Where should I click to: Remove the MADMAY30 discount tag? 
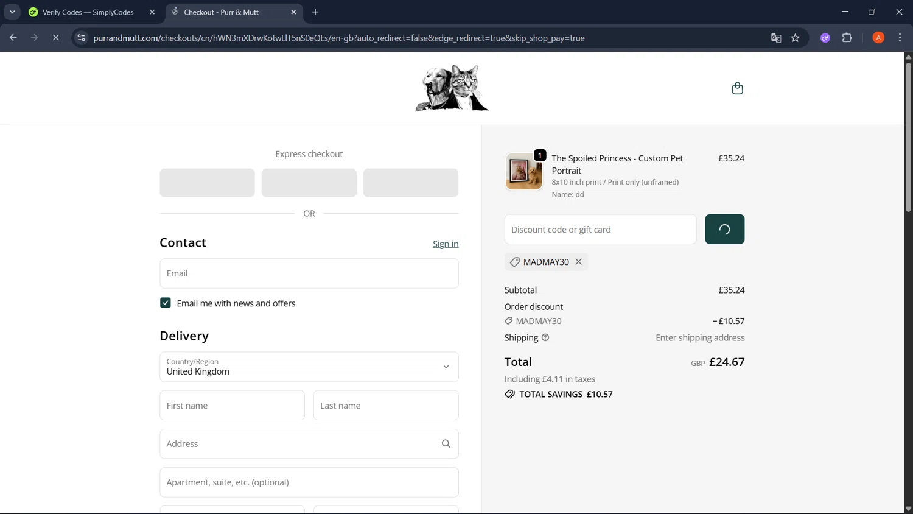(x=579, y=262)
